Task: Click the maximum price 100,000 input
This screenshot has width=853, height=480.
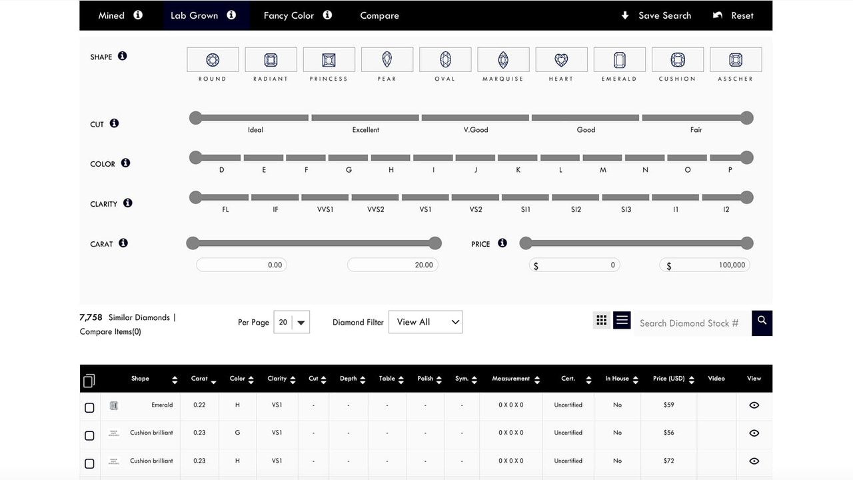Action: tap(705, 265)
